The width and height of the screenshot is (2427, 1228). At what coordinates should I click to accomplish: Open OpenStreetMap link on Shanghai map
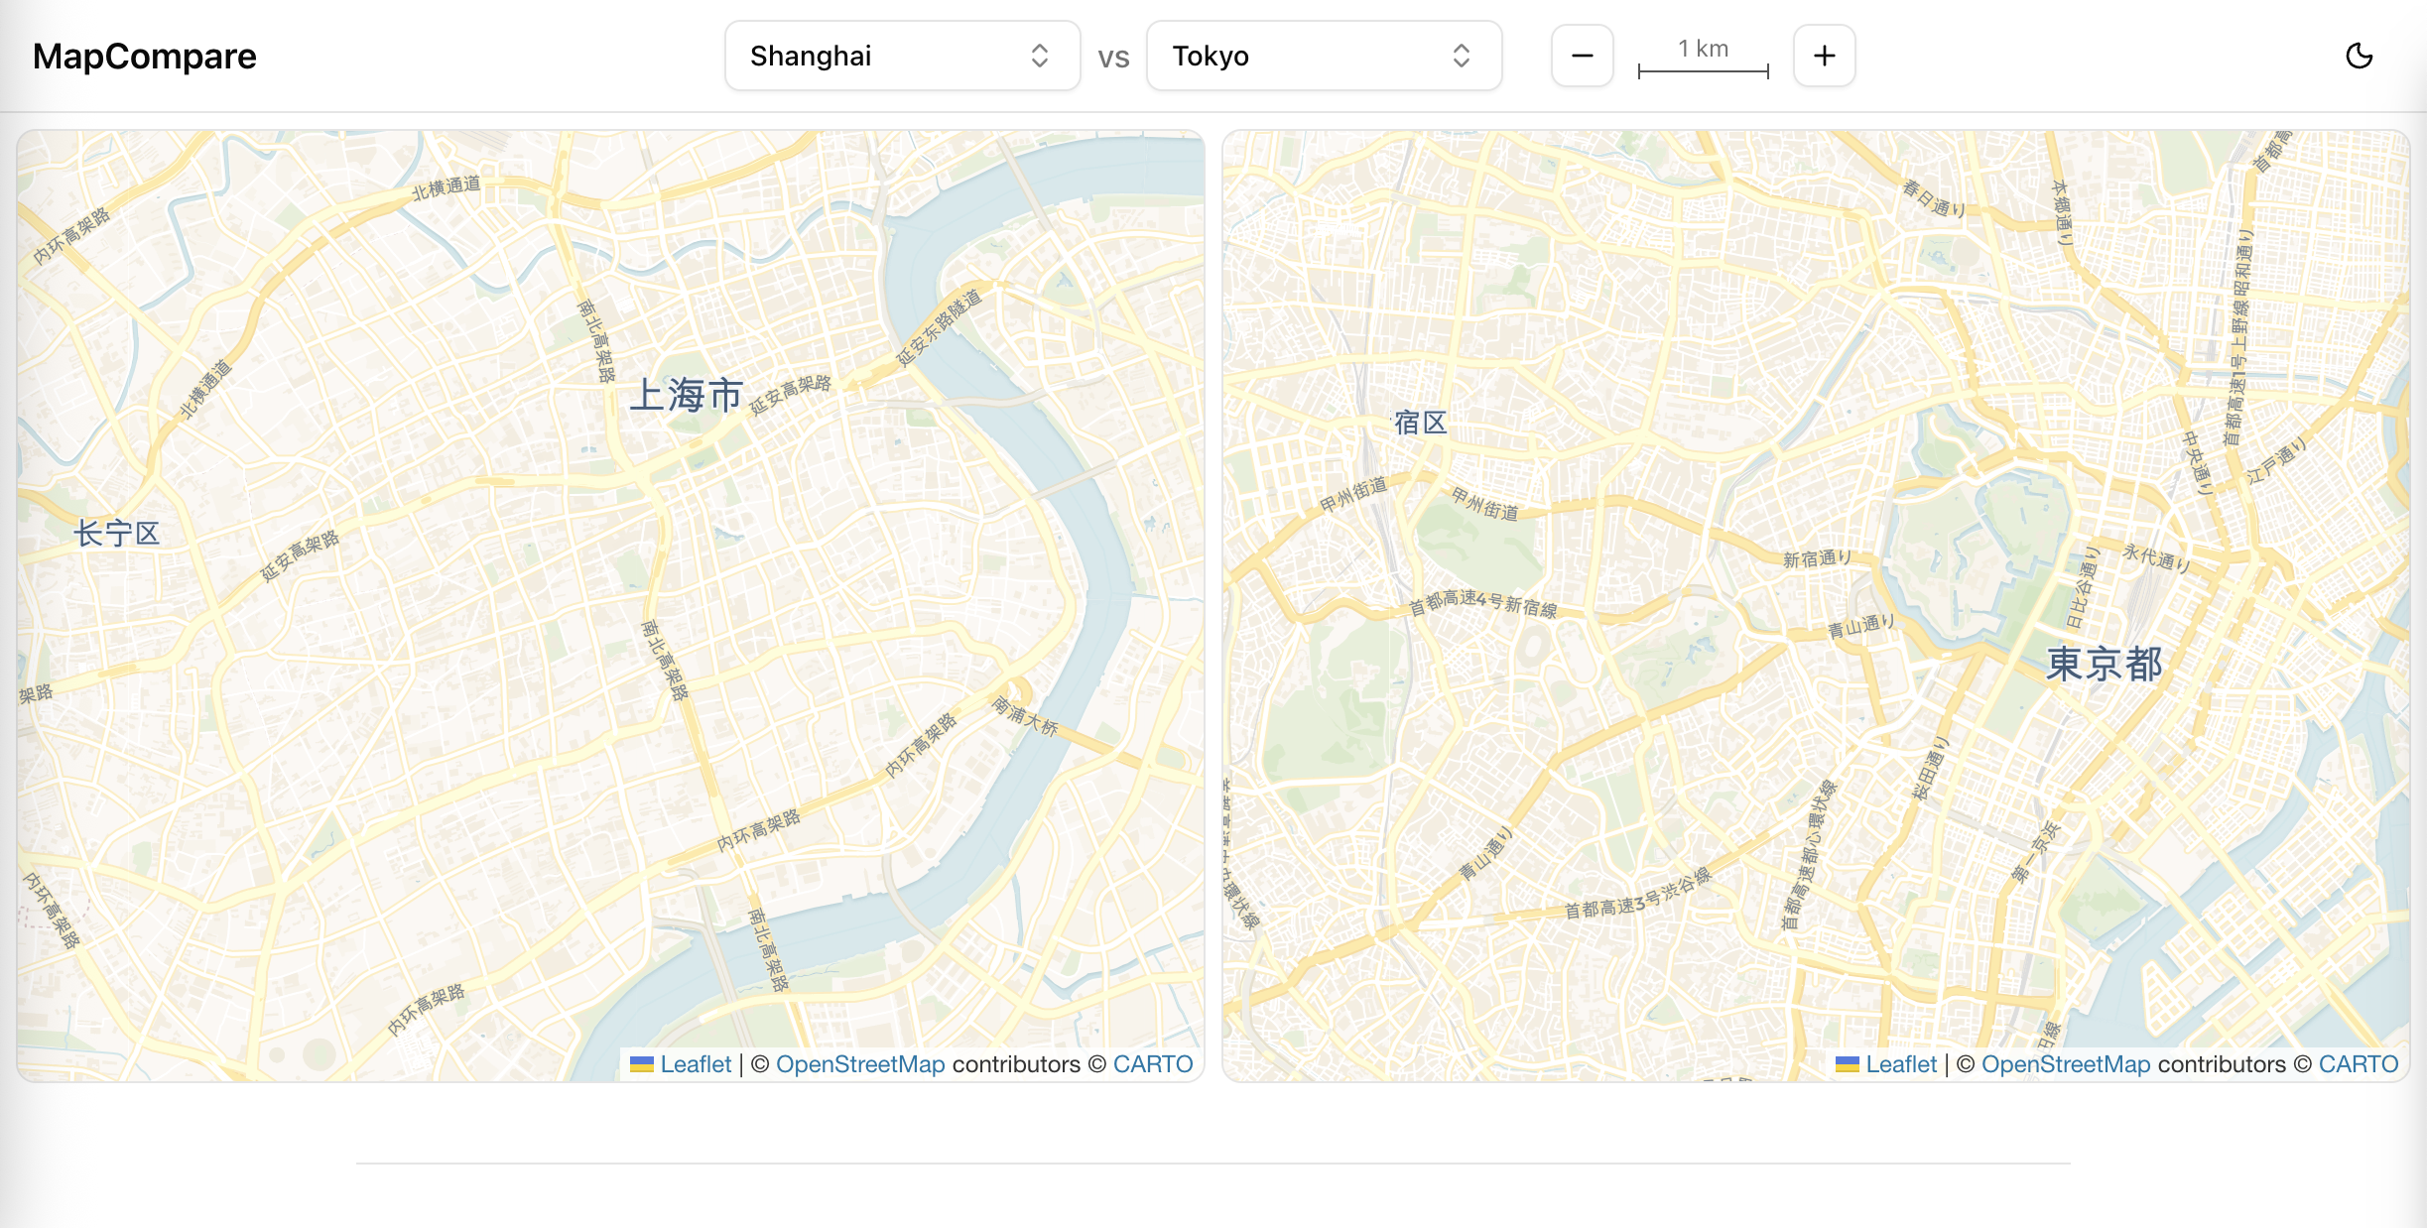click(859, 1064)
